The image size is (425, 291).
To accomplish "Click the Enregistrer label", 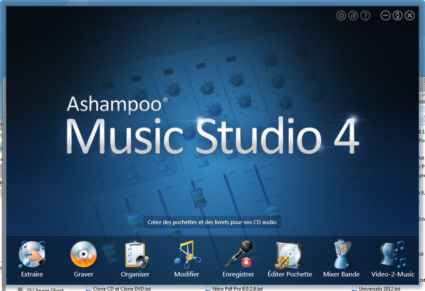I will (238, 274).
